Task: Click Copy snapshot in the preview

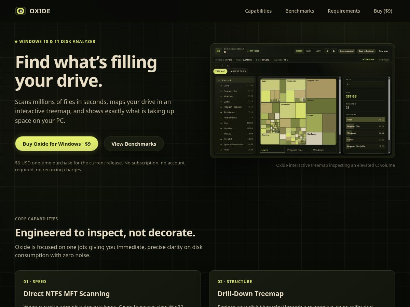Action: [x=347, y=51]
